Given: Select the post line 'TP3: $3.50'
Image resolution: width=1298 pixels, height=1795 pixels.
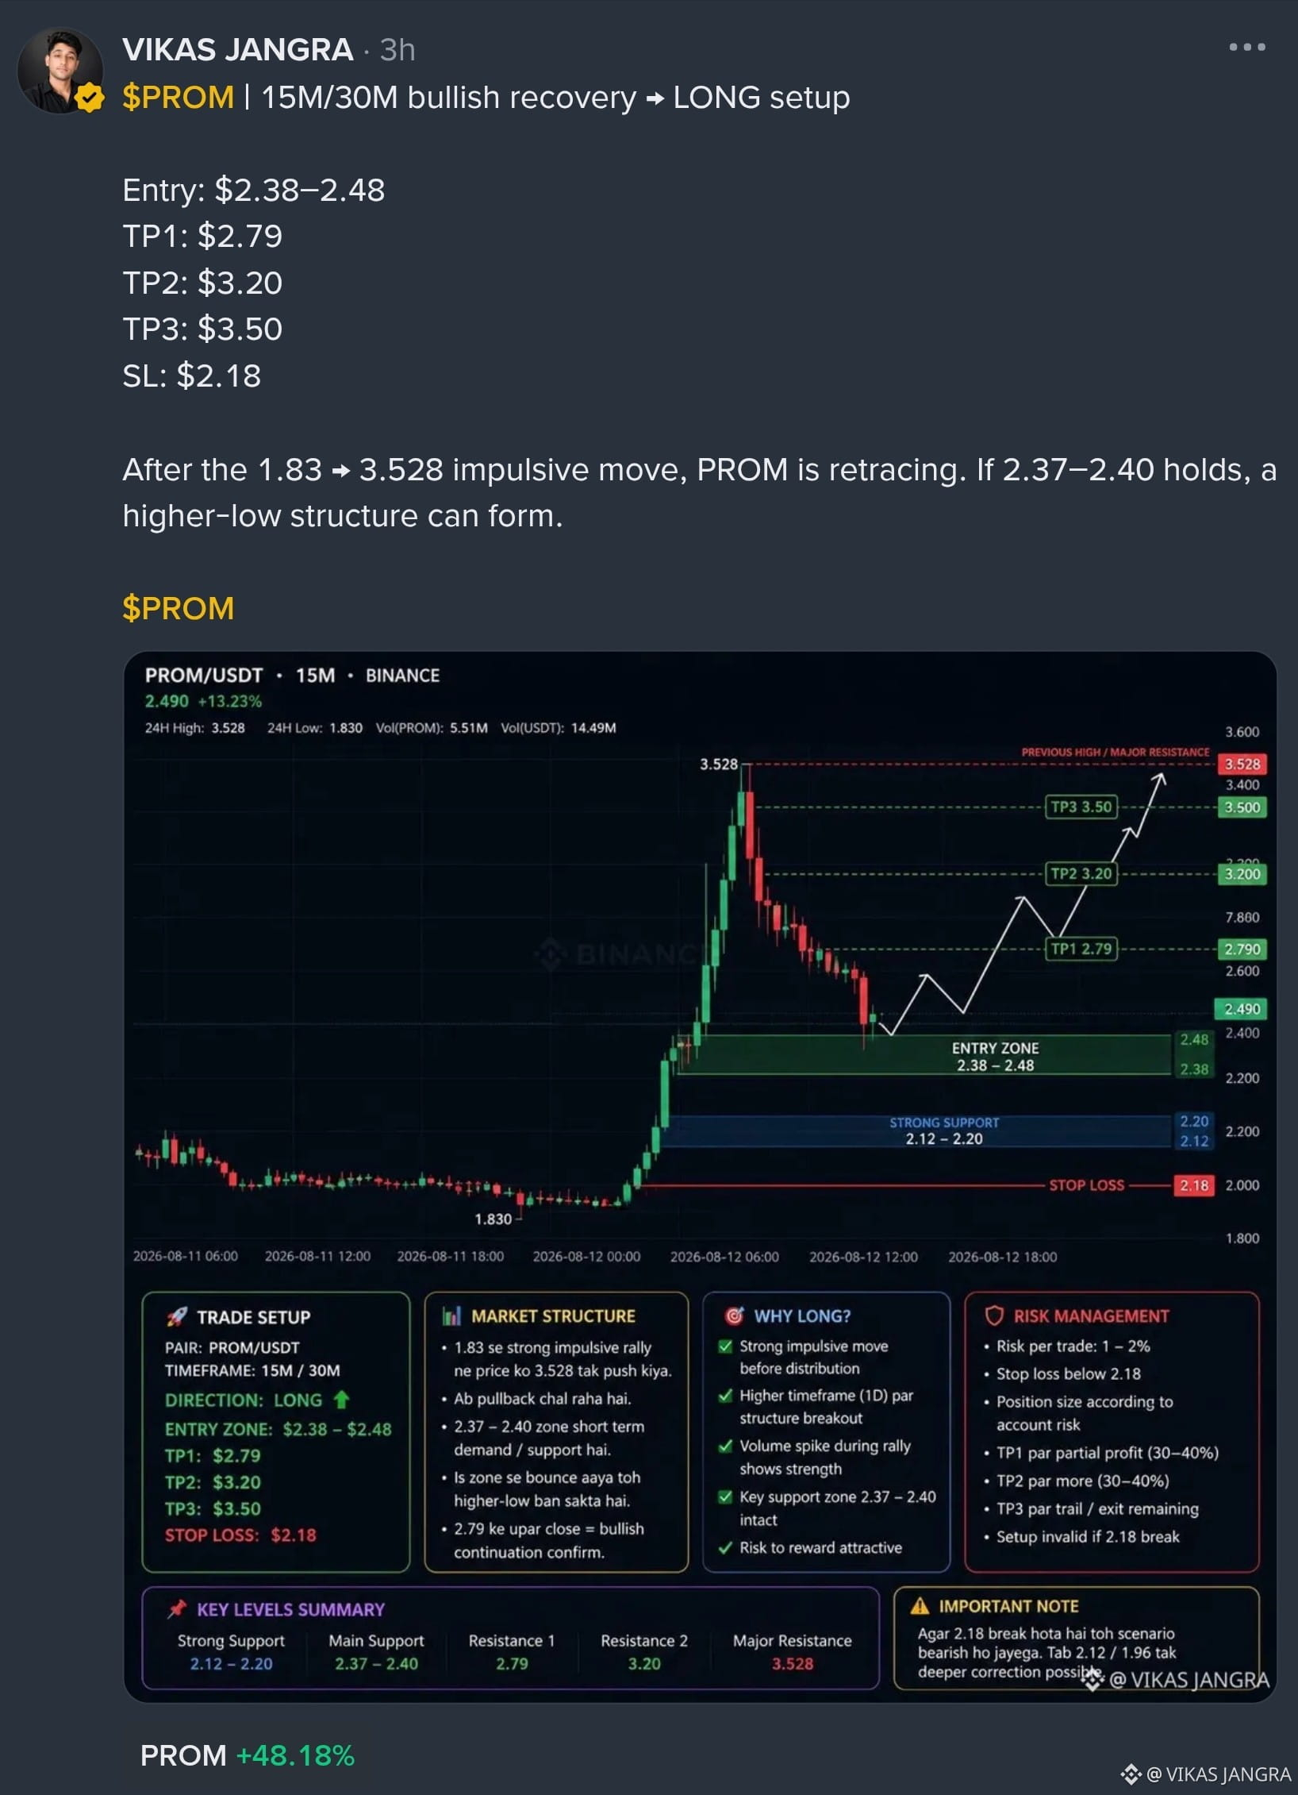Looking at the screenshot, I should pos(202,329).
